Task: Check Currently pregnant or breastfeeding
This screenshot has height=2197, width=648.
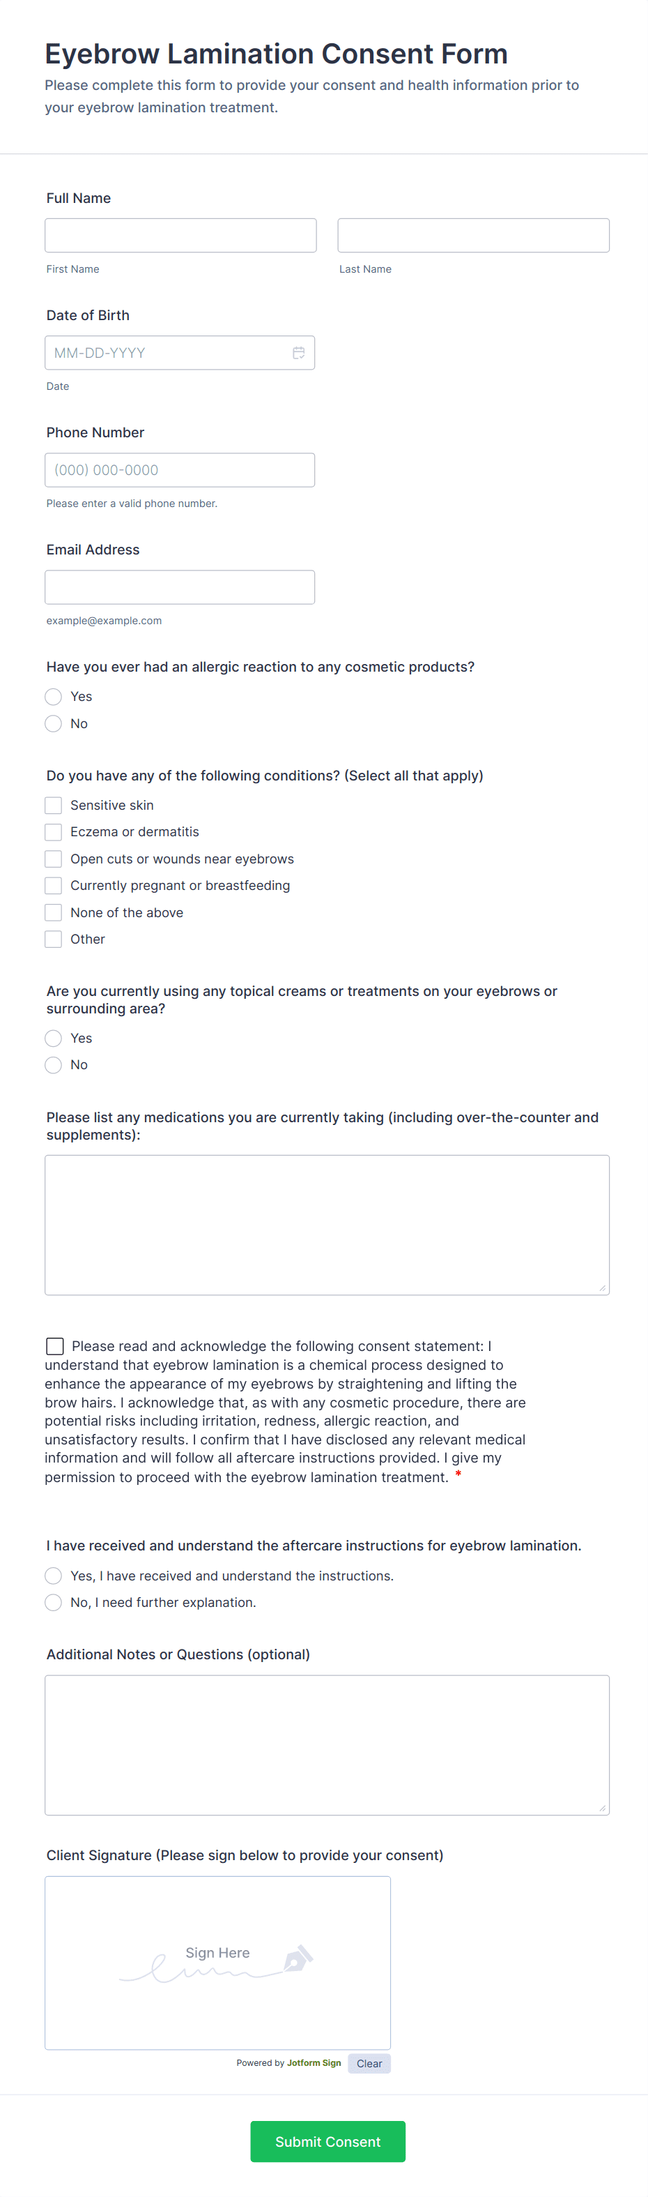Action: [x=53, y=885]
